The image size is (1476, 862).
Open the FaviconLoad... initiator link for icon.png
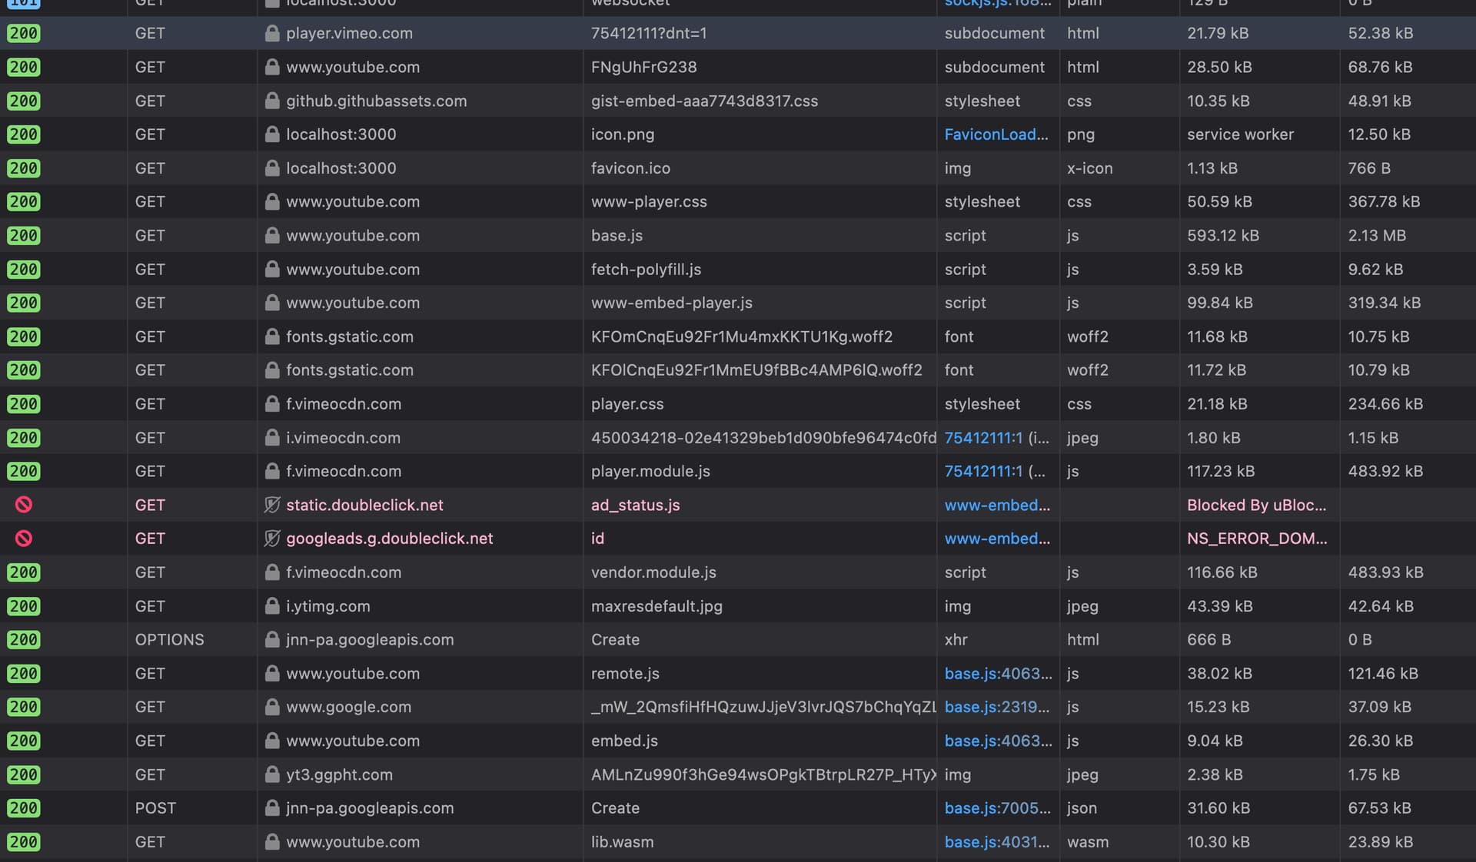click(x=996, y=134)
